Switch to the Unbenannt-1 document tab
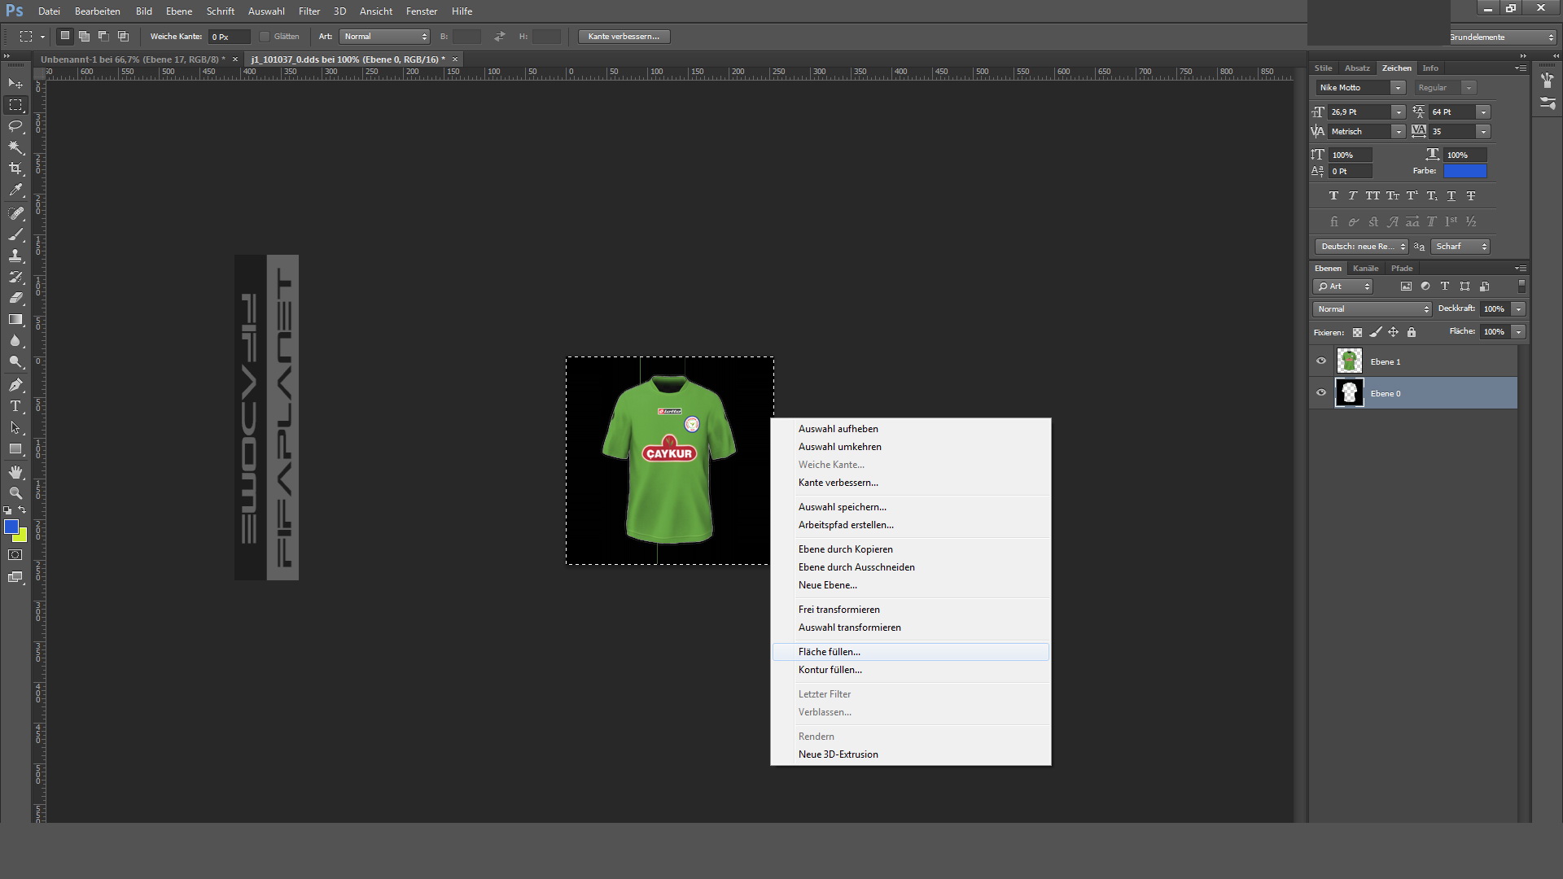This screenshot has width=1563, height=879. point(133,59)
